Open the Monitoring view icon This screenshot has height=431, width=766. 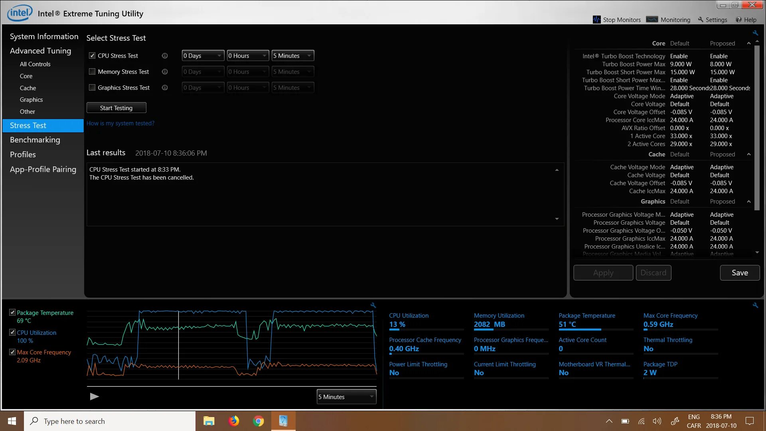[652, 20]
